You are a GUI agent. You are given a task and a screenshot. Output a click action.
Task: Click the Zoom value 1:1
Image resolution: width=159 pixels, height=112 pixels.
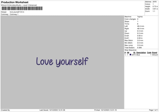tap(154, 11)
